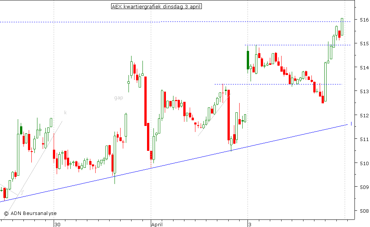Select the 'April' date marker on x-axis
This screenshot has height=227, width=370.
157,224
